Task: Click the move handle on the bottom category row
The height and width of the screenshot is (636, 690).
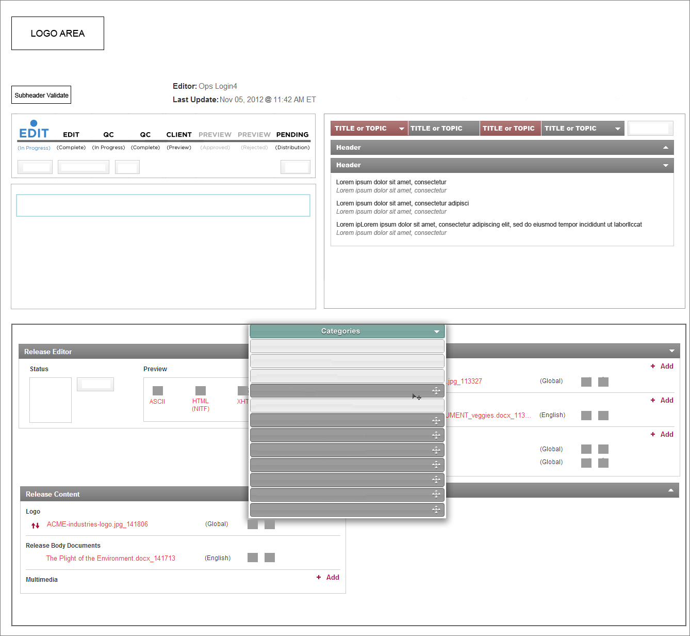Action: (x=436, y=510)
